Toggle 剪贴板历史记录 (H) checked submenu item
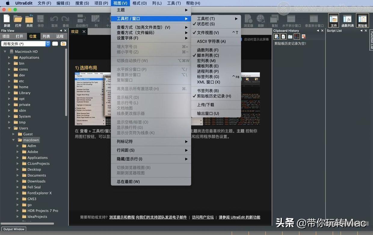 (x=216, y=96)
